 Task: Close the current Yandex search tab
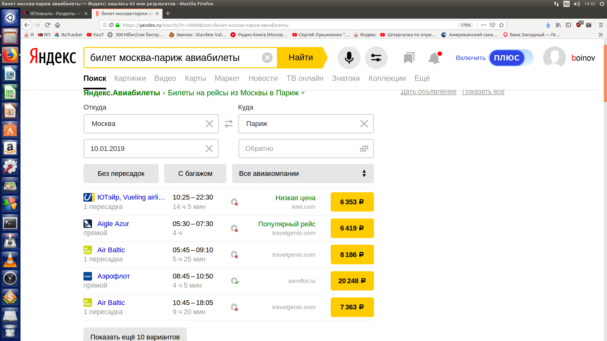157,14
